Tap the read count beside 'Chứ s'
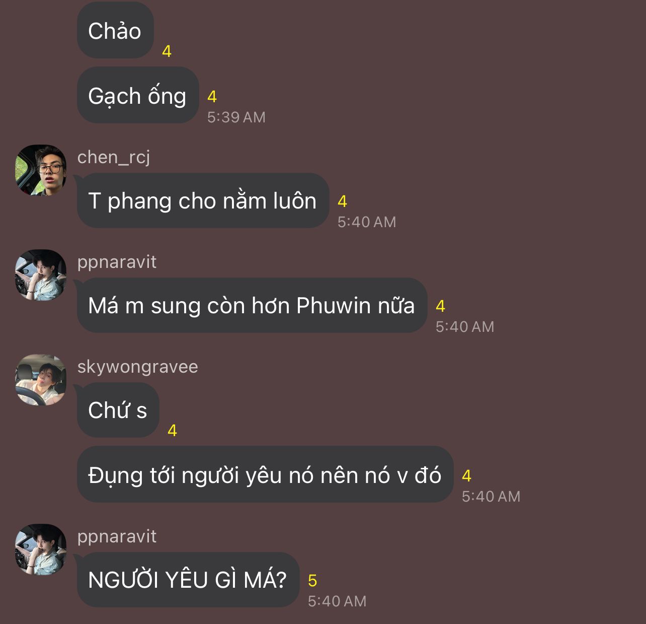 [x=172, y=431]
